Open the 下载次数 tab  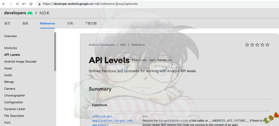pyautogui.click(x=91, y=23)
